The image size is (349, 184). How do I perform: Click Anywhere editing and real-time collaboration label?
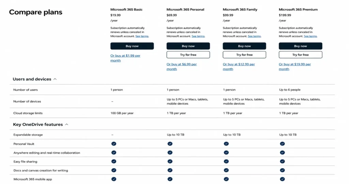pyautogui.click(x=47, y=153)
